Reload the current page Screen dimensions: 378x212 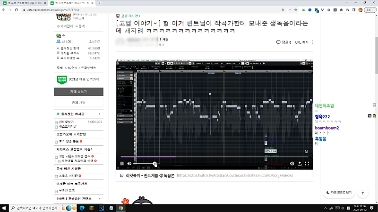pyautogui.click(x=17, y=10)
